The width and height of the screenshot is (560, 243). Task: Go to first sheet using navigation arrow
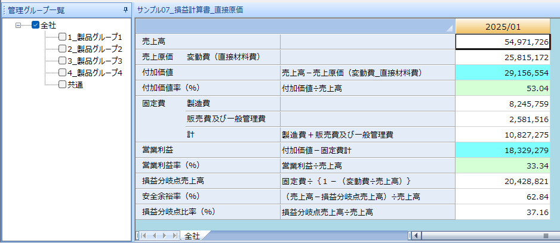143,236
